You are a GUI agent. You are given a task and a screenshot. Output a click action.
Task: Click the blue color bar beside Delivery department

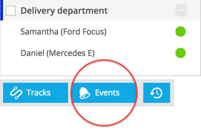tap(2, 10)
